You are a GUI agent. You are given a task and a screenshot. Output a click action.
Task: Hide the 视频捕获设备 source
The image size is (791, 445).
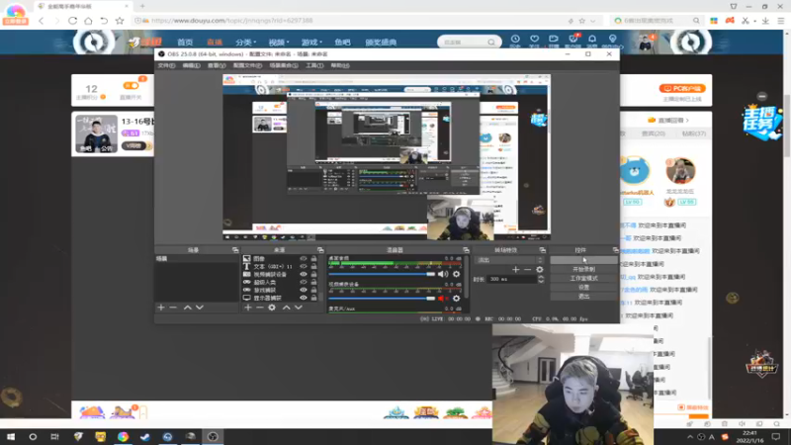(304, 274)
